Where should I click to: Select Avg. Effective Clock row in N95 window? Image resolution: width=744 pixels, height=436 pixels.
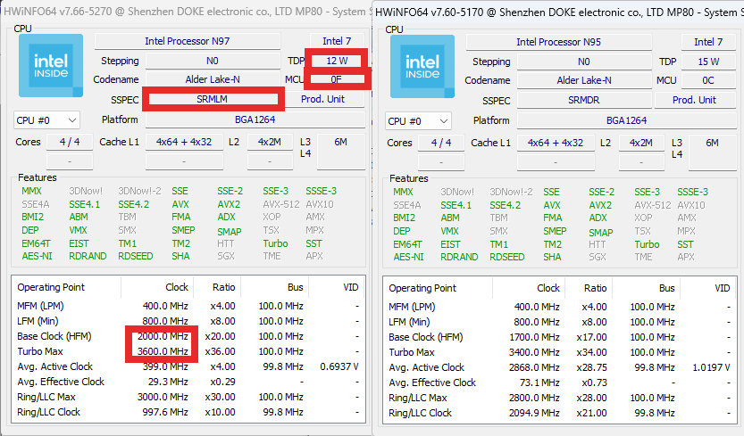[559, 383]
